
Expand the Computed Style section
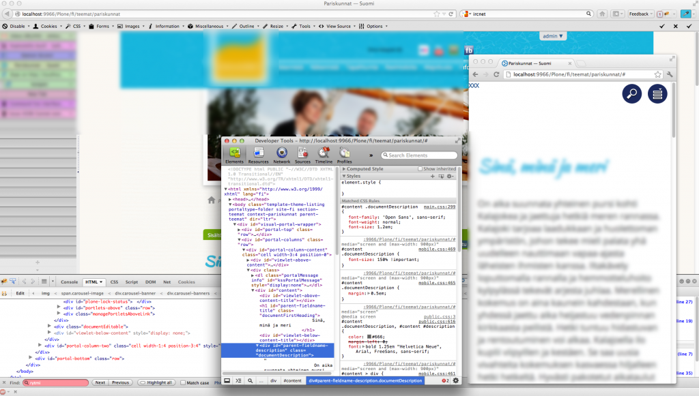click(x=344, y=169)
